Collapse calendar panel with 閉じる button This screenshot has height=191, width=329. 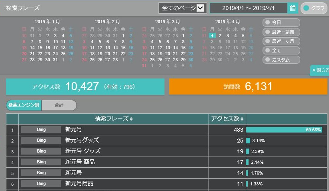pyautogui.click(x=320, y=70)
